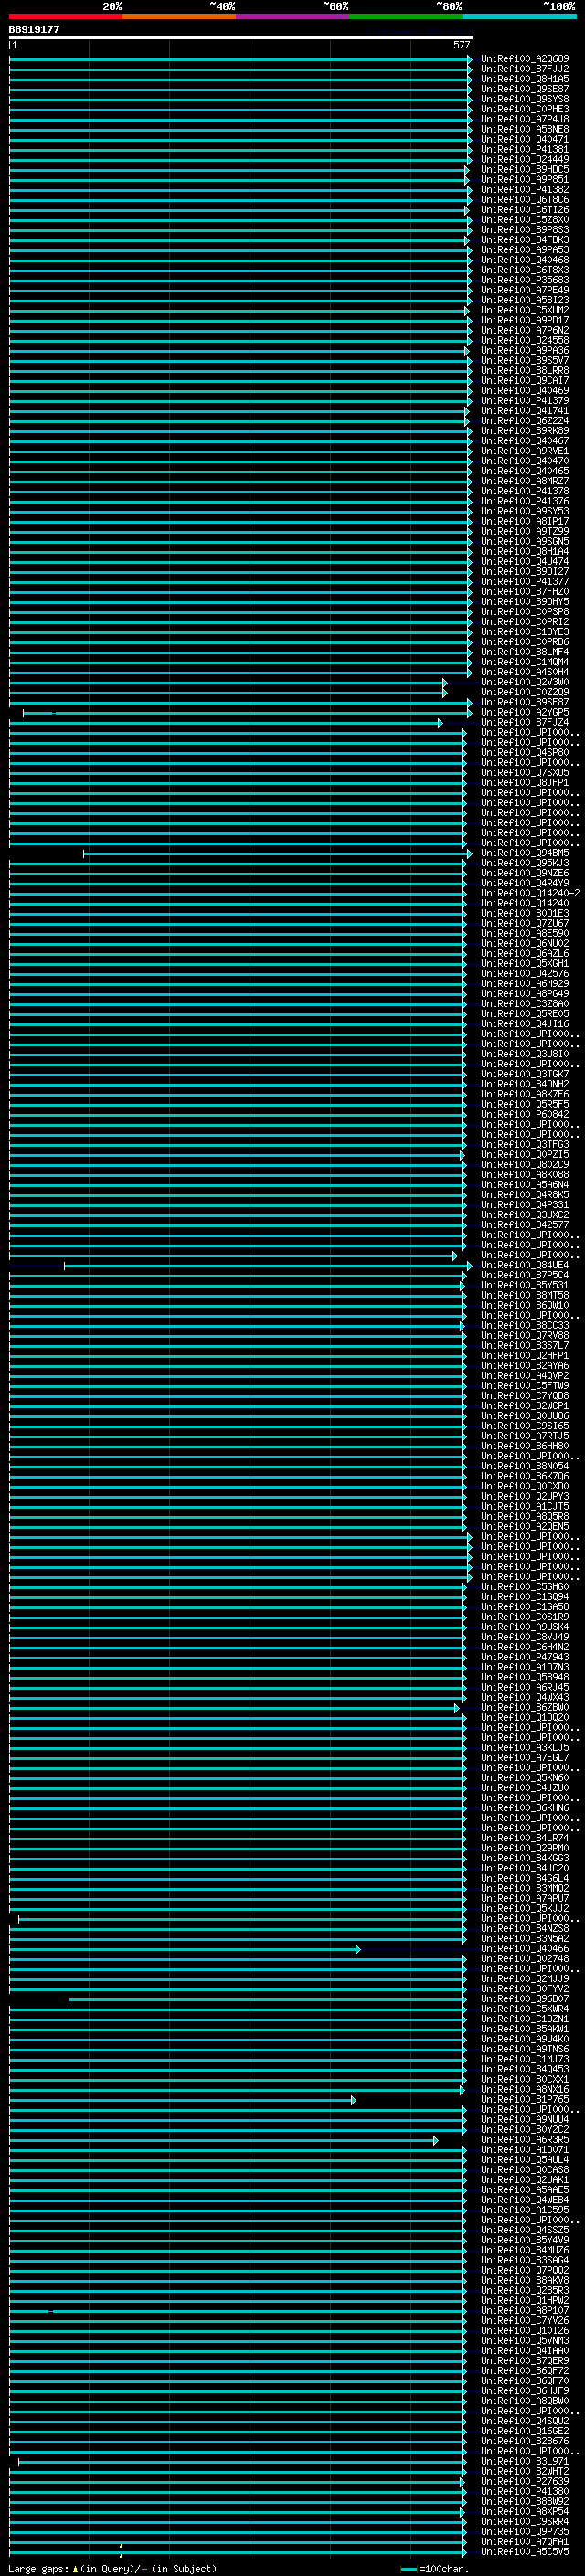585x2576 pixels.
Task: Open hit UniRef100_B7FJJ2
Action: [x=525, y=69]
